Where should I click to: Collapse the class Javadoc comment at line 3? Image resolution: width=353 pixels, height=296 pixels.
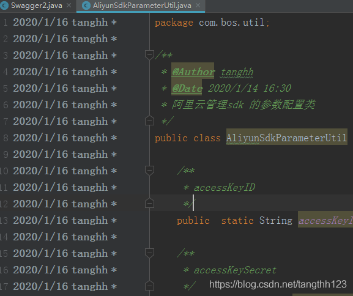(x=149, y=55)
